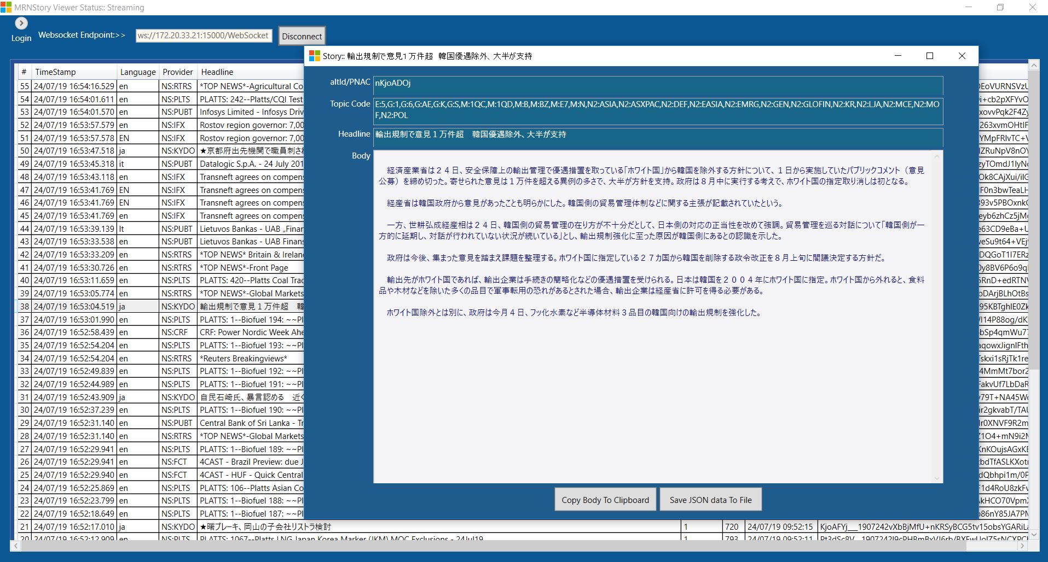Click the altId/PNAC field in Story window
Screen dimensions: 1048x562
tap(658, 85)
